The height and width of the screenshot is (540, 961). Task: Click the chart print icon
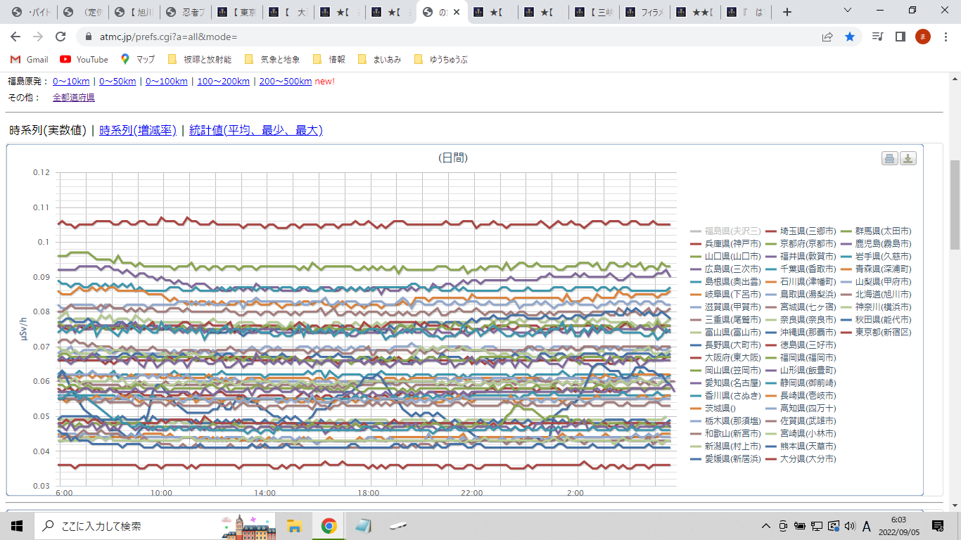tap(890, 158)
